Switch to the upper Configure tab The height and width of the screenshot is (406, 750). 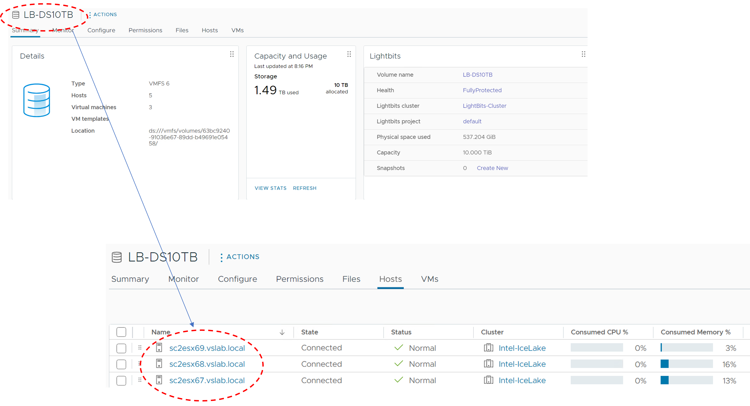[x=101, y=30]
